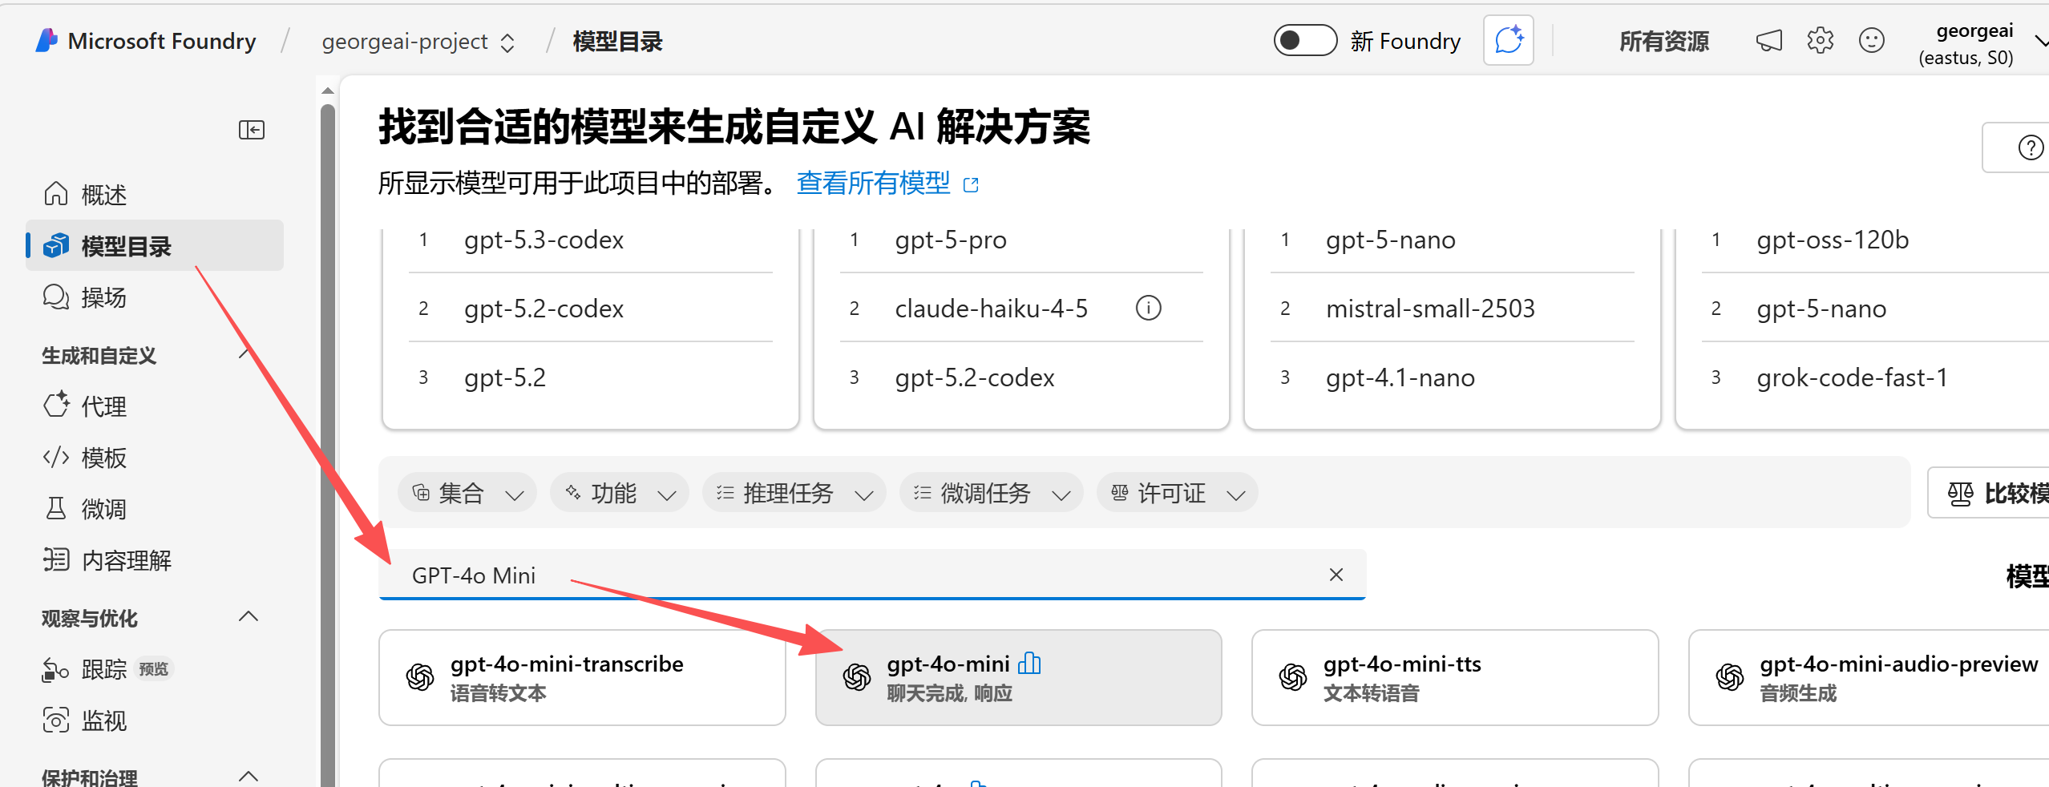Click the benchmark chart icon beside gpt-4o-mini
2049x787 pixels.
click(1029, 663)
